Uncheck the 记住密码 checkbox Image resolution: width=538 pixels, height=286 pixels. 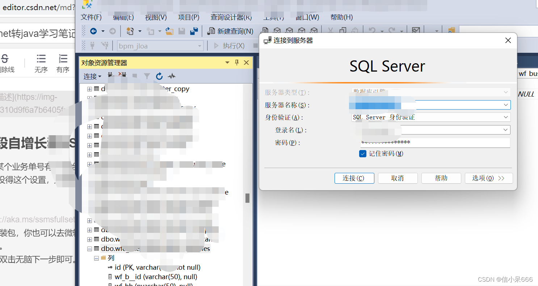[363, 154]
